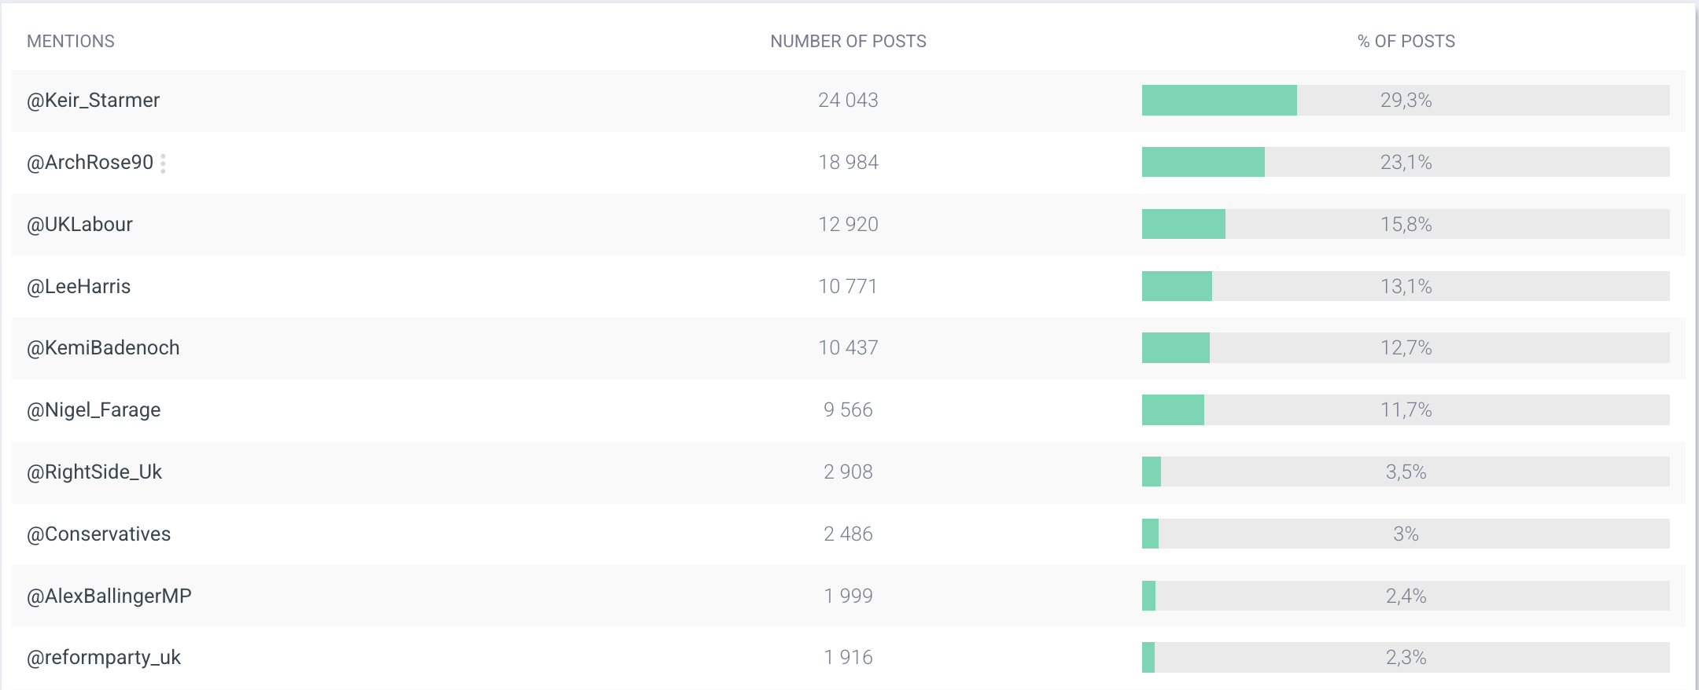The width and height of the screenshot is (1699, 690).
Task: Click the @RightSide_Uk mention
Action: coord(94,472)
